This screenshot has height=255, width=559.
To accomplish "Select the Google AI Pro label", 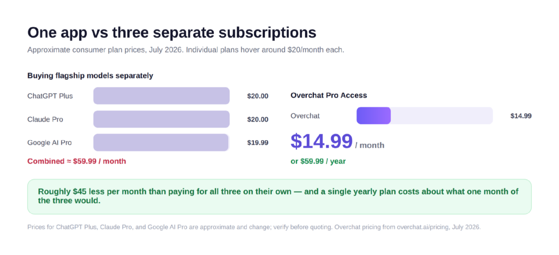I will pos(50,143).
